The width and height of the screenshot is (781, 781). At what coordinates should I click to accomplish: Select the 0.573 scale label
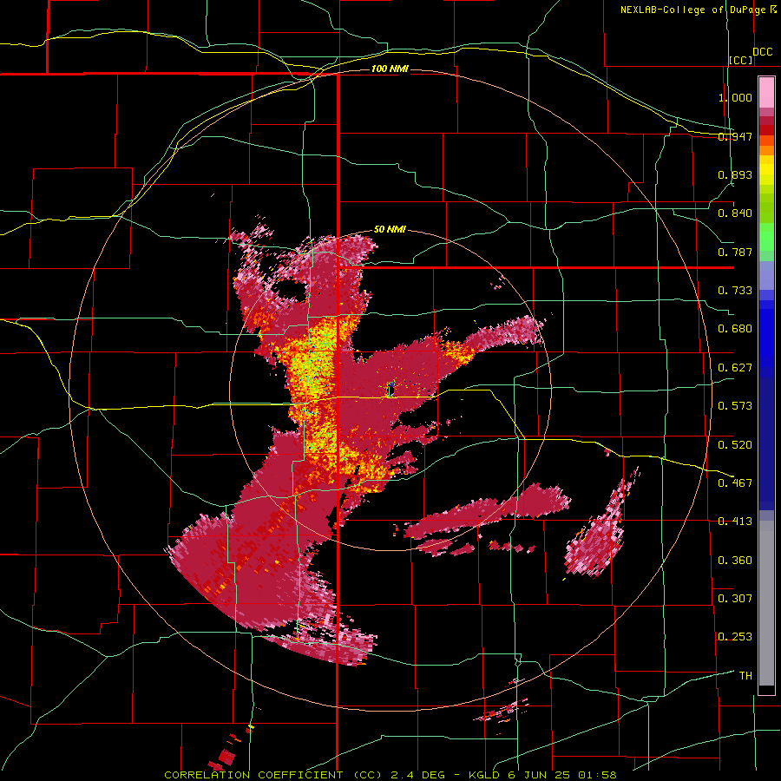735,406
